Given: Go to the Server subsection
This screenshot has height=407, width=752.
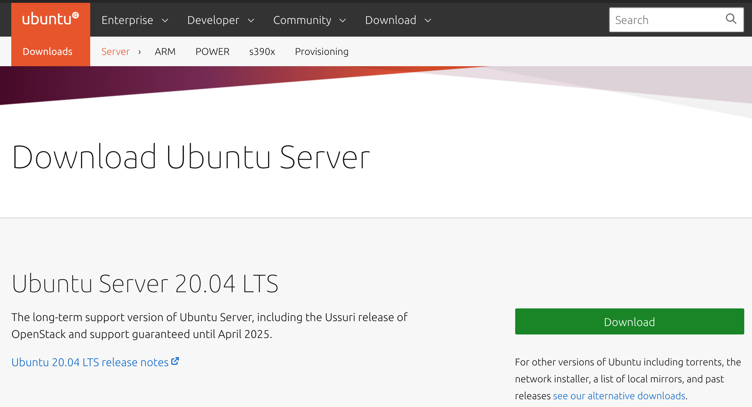Looking at the screenshot, I should (115, 51).
